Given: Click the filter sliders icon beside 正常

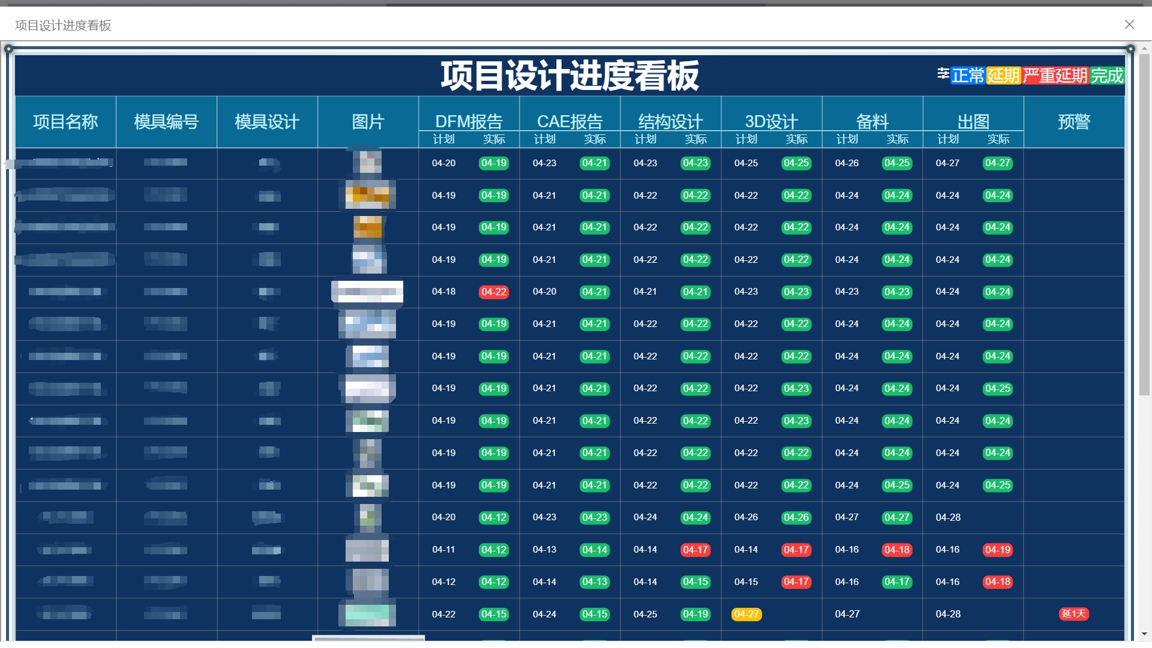Looking at the screenshot, I should (943, 73).
